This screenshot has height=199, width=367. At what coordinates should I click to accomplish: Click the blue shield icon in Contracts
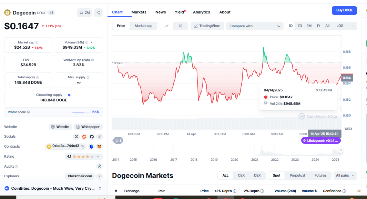pyautogui.click(x=92, y=147)
